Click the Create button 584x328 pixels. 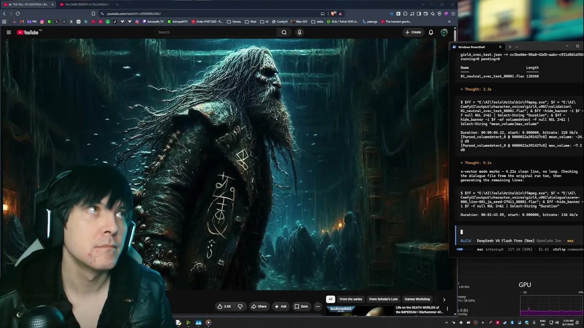[413, 32]
